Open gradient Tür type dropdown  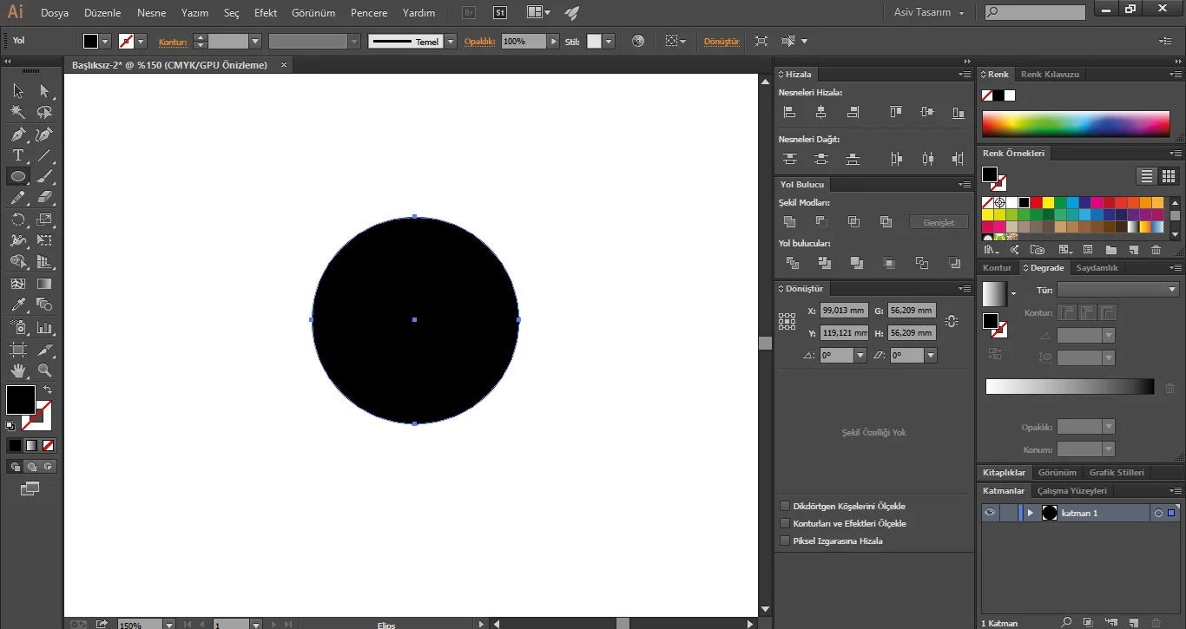(x=1172, y=290)
